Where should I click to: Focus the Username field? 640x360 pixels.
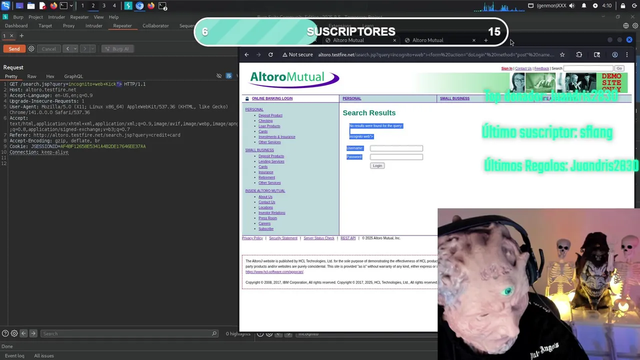(x=396, y=148)
